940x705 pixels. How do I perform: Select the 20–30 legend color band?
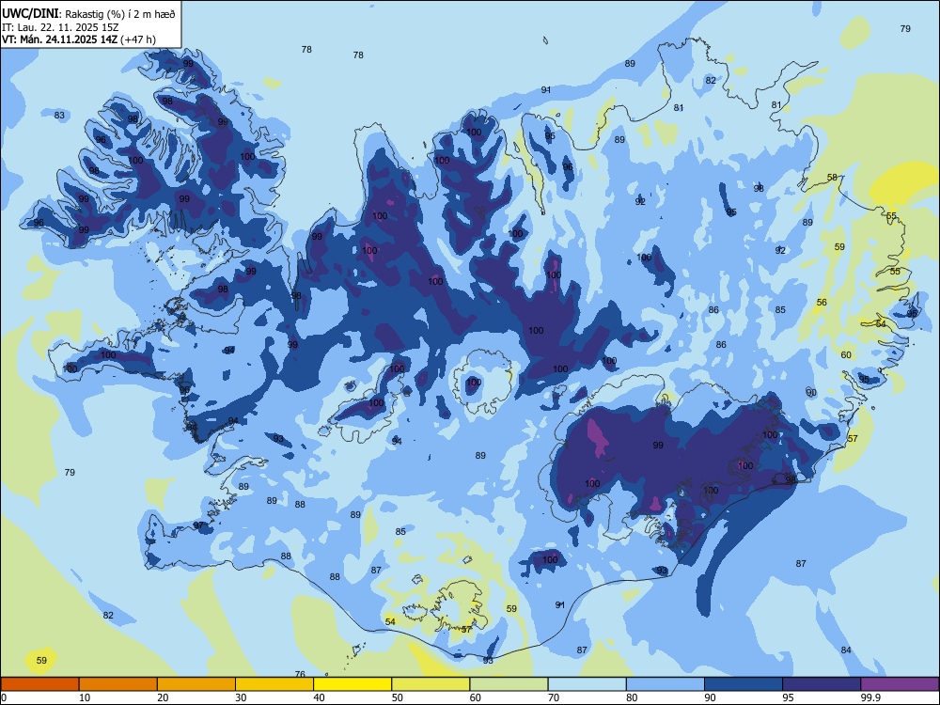(x=196, y=684)
